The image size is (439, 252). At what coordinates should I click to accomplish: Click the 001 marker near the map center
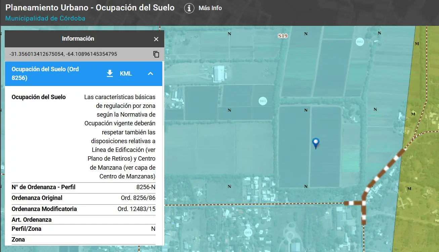(x=263, y=101)
